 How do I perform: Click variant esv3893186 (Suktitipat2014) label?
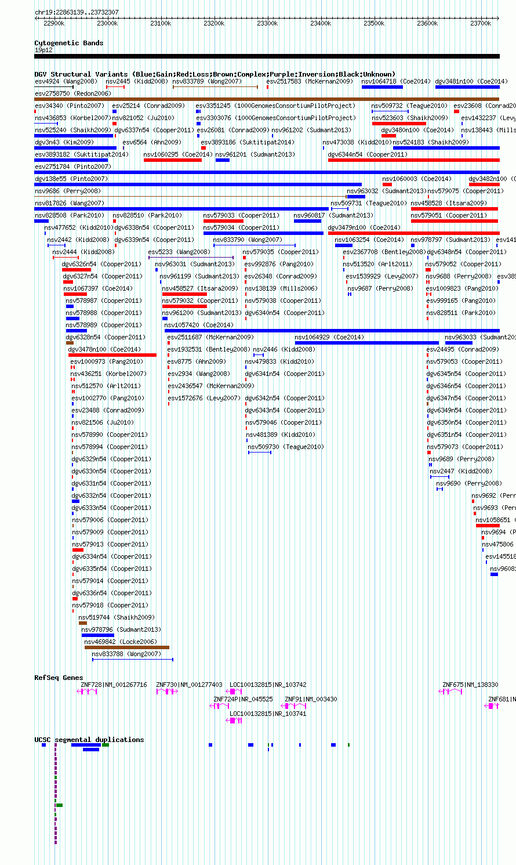click(248, 142)
